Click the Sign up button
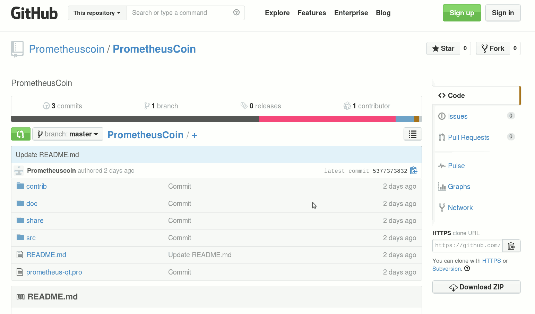This screenshot has width=535, height=314. [462, 13]
